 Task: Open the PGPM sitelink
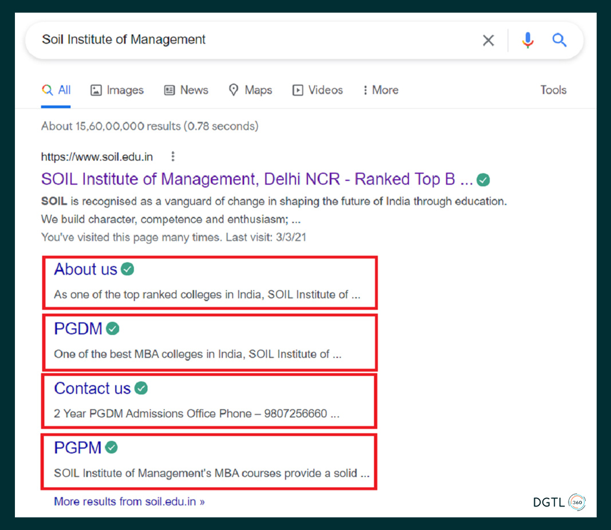(77, 447)
